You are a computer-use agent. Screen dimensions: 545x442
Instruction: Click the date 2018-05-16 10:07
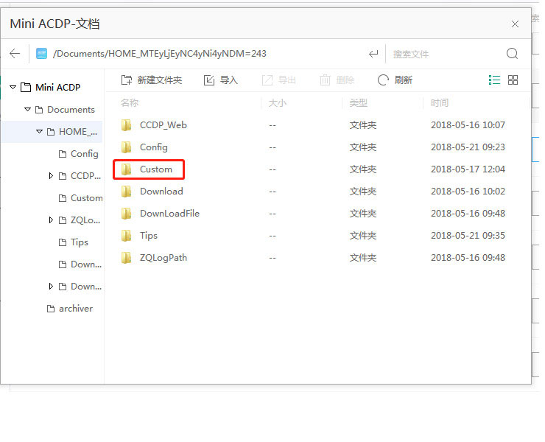coord(468,125)
